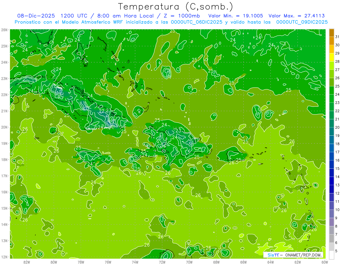Click the '70W' longitude label

coord(189,262)
